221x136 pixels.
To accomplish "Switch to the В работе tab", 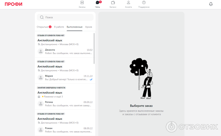I will (59, 27).
